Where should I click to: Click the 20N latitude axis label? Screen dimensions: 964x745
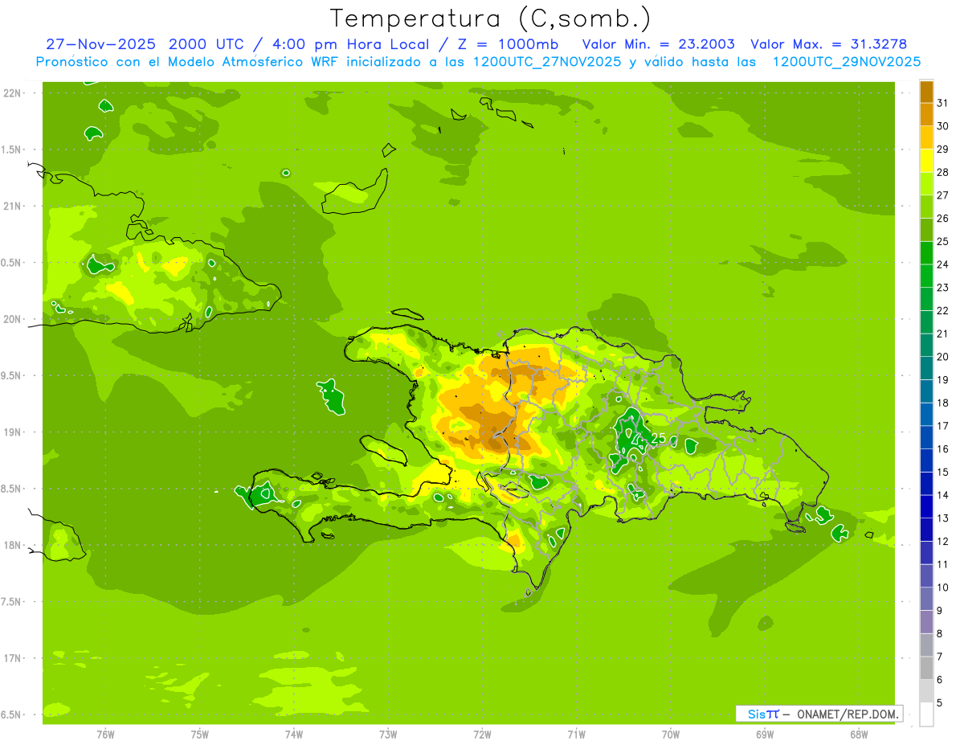tap(11, 319)
